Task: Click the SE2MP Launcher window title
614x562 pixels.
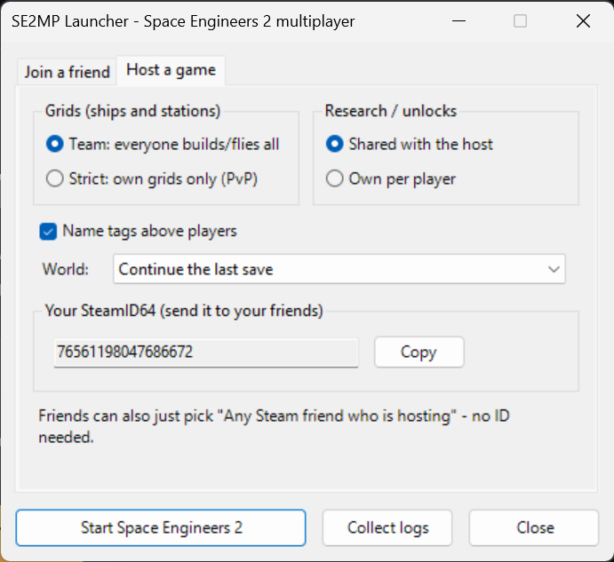Action: pos(183,21)
